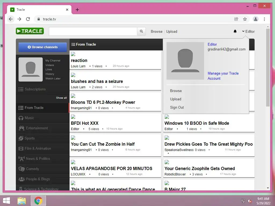Open the History sidebar link
This screenshot has height=206, width=275.
[x=50, y=74]
